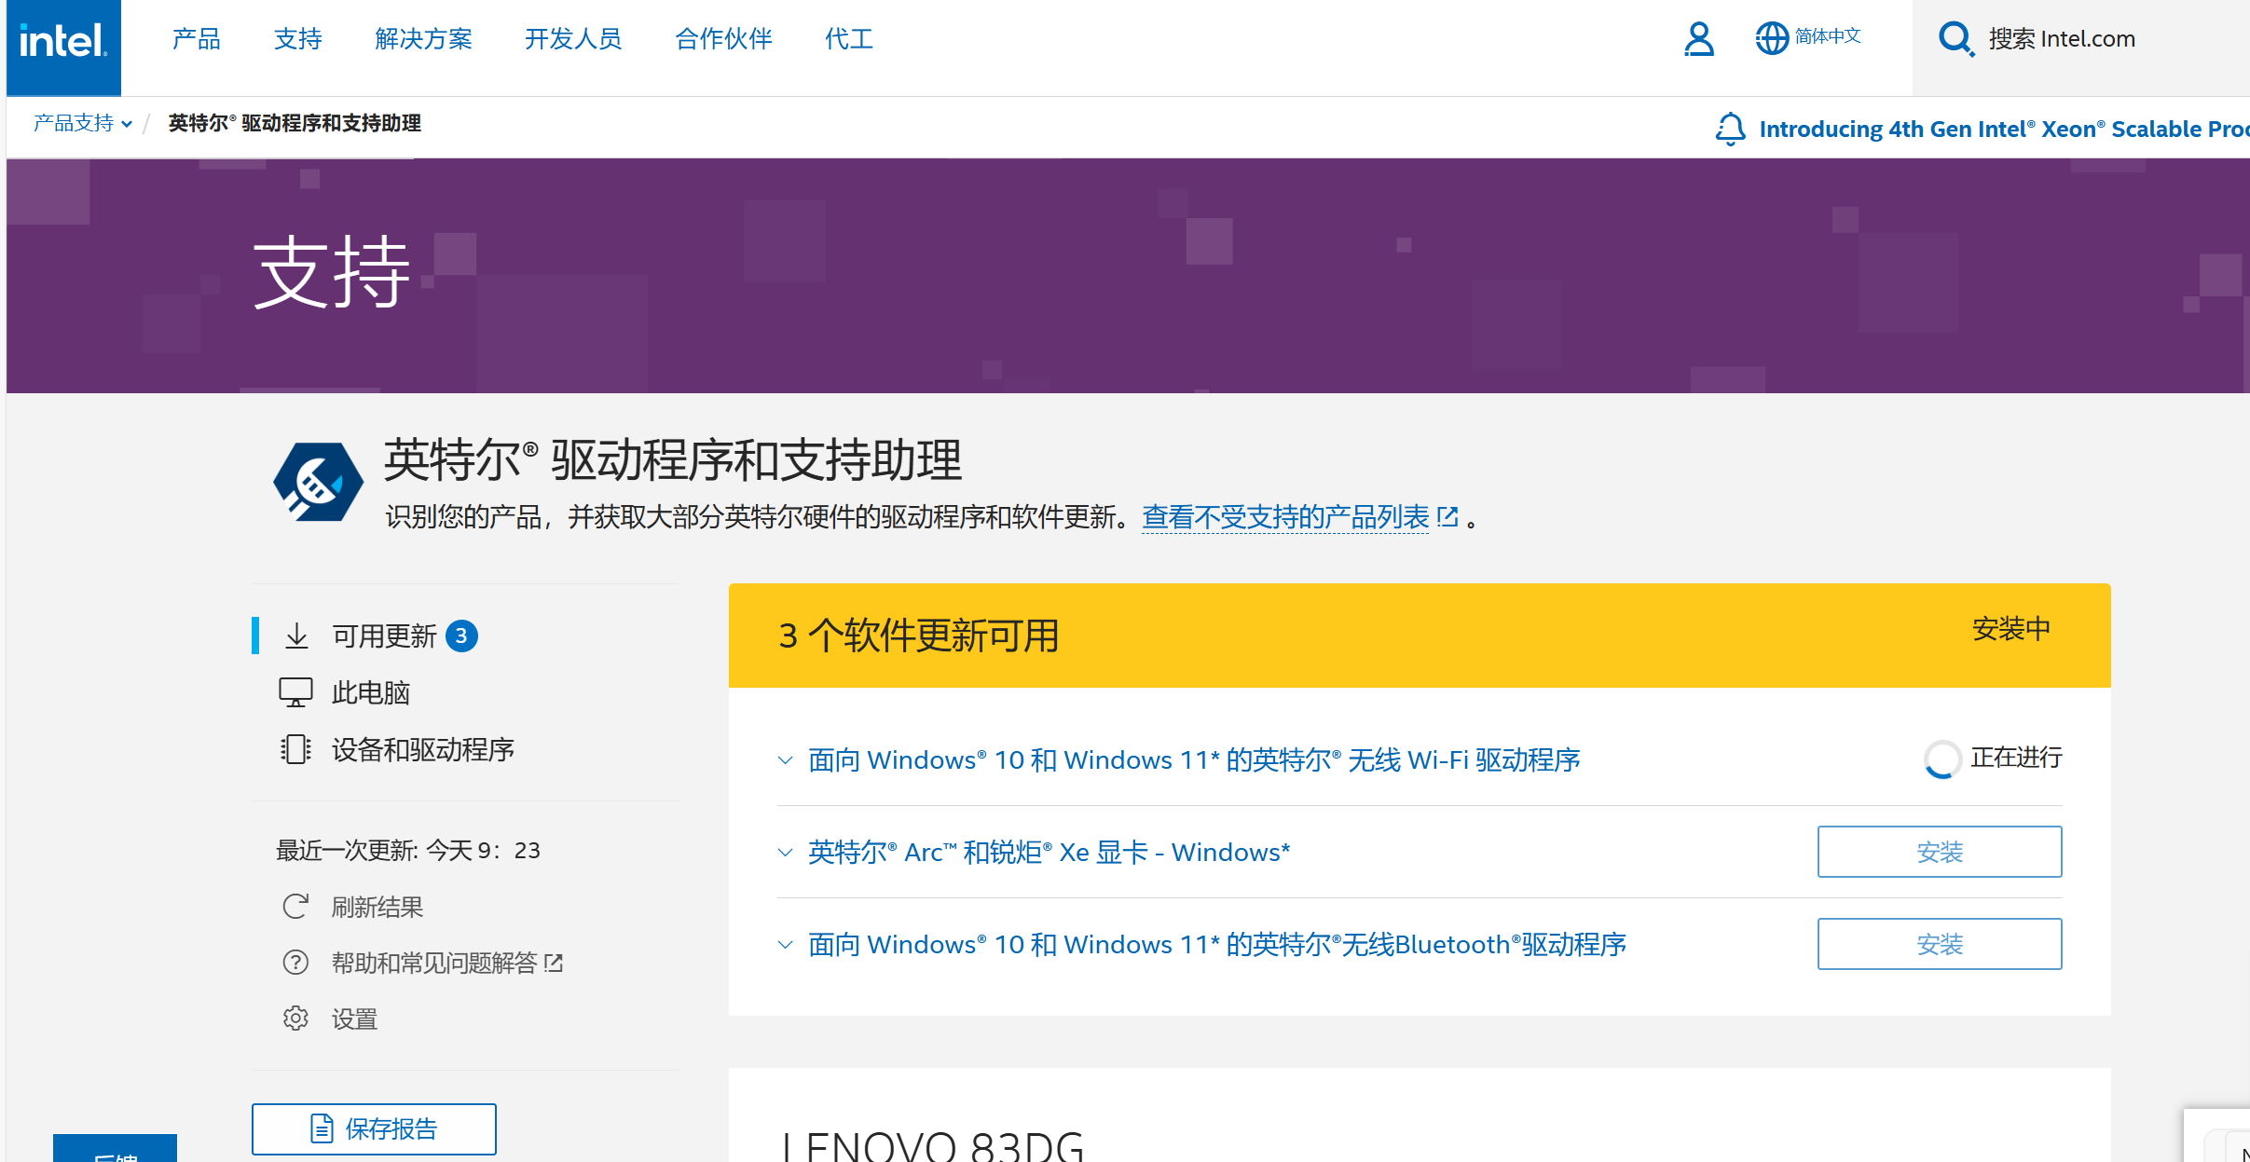Screen dimensions: 2250x1162
Task: Click the refresh results circular arrow icon
Action: tap(295, 906)
